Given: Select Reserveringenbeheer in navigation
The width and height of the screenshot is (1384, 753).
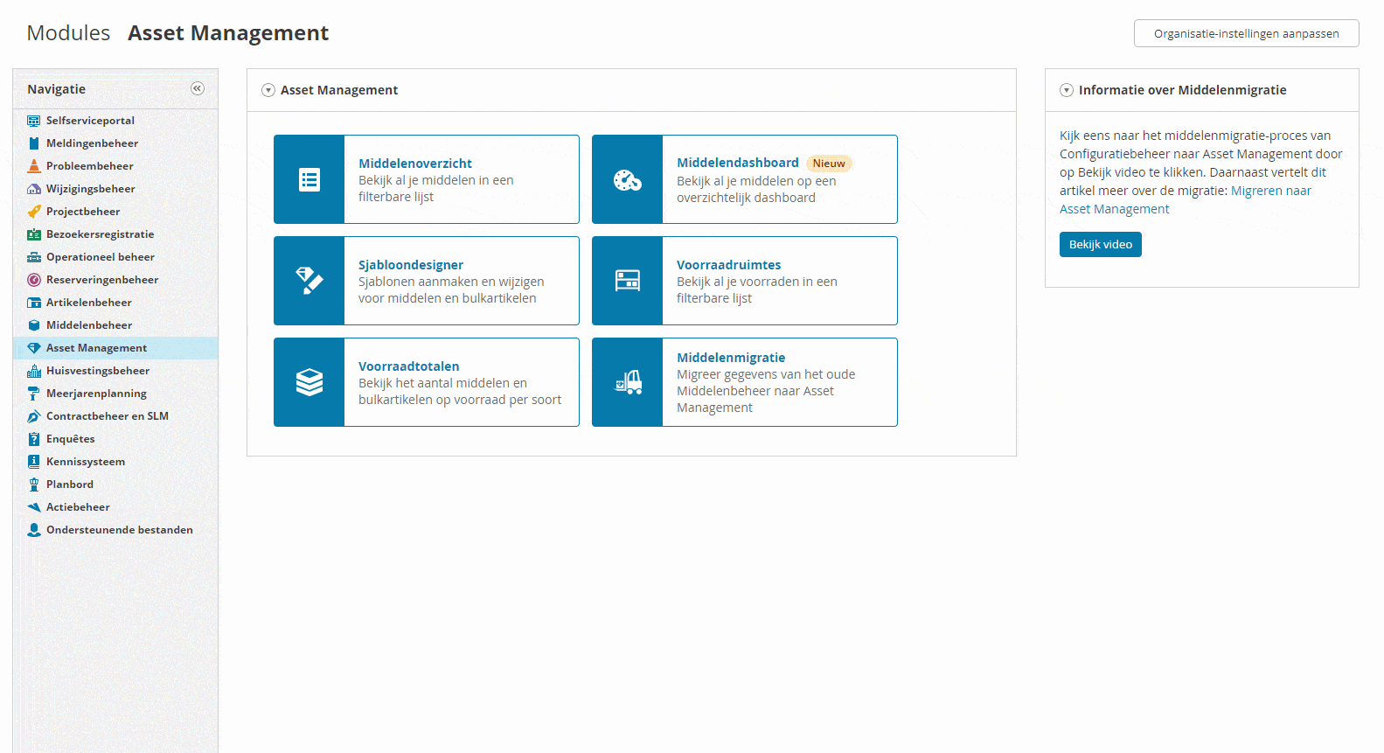Looking at the screenshot, I should pos(102,280).
